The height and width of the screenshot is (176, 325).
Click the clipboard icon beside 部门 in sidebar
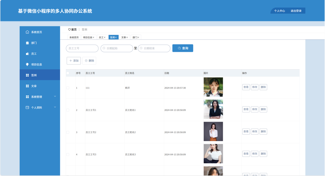click(x=27, y=43)
